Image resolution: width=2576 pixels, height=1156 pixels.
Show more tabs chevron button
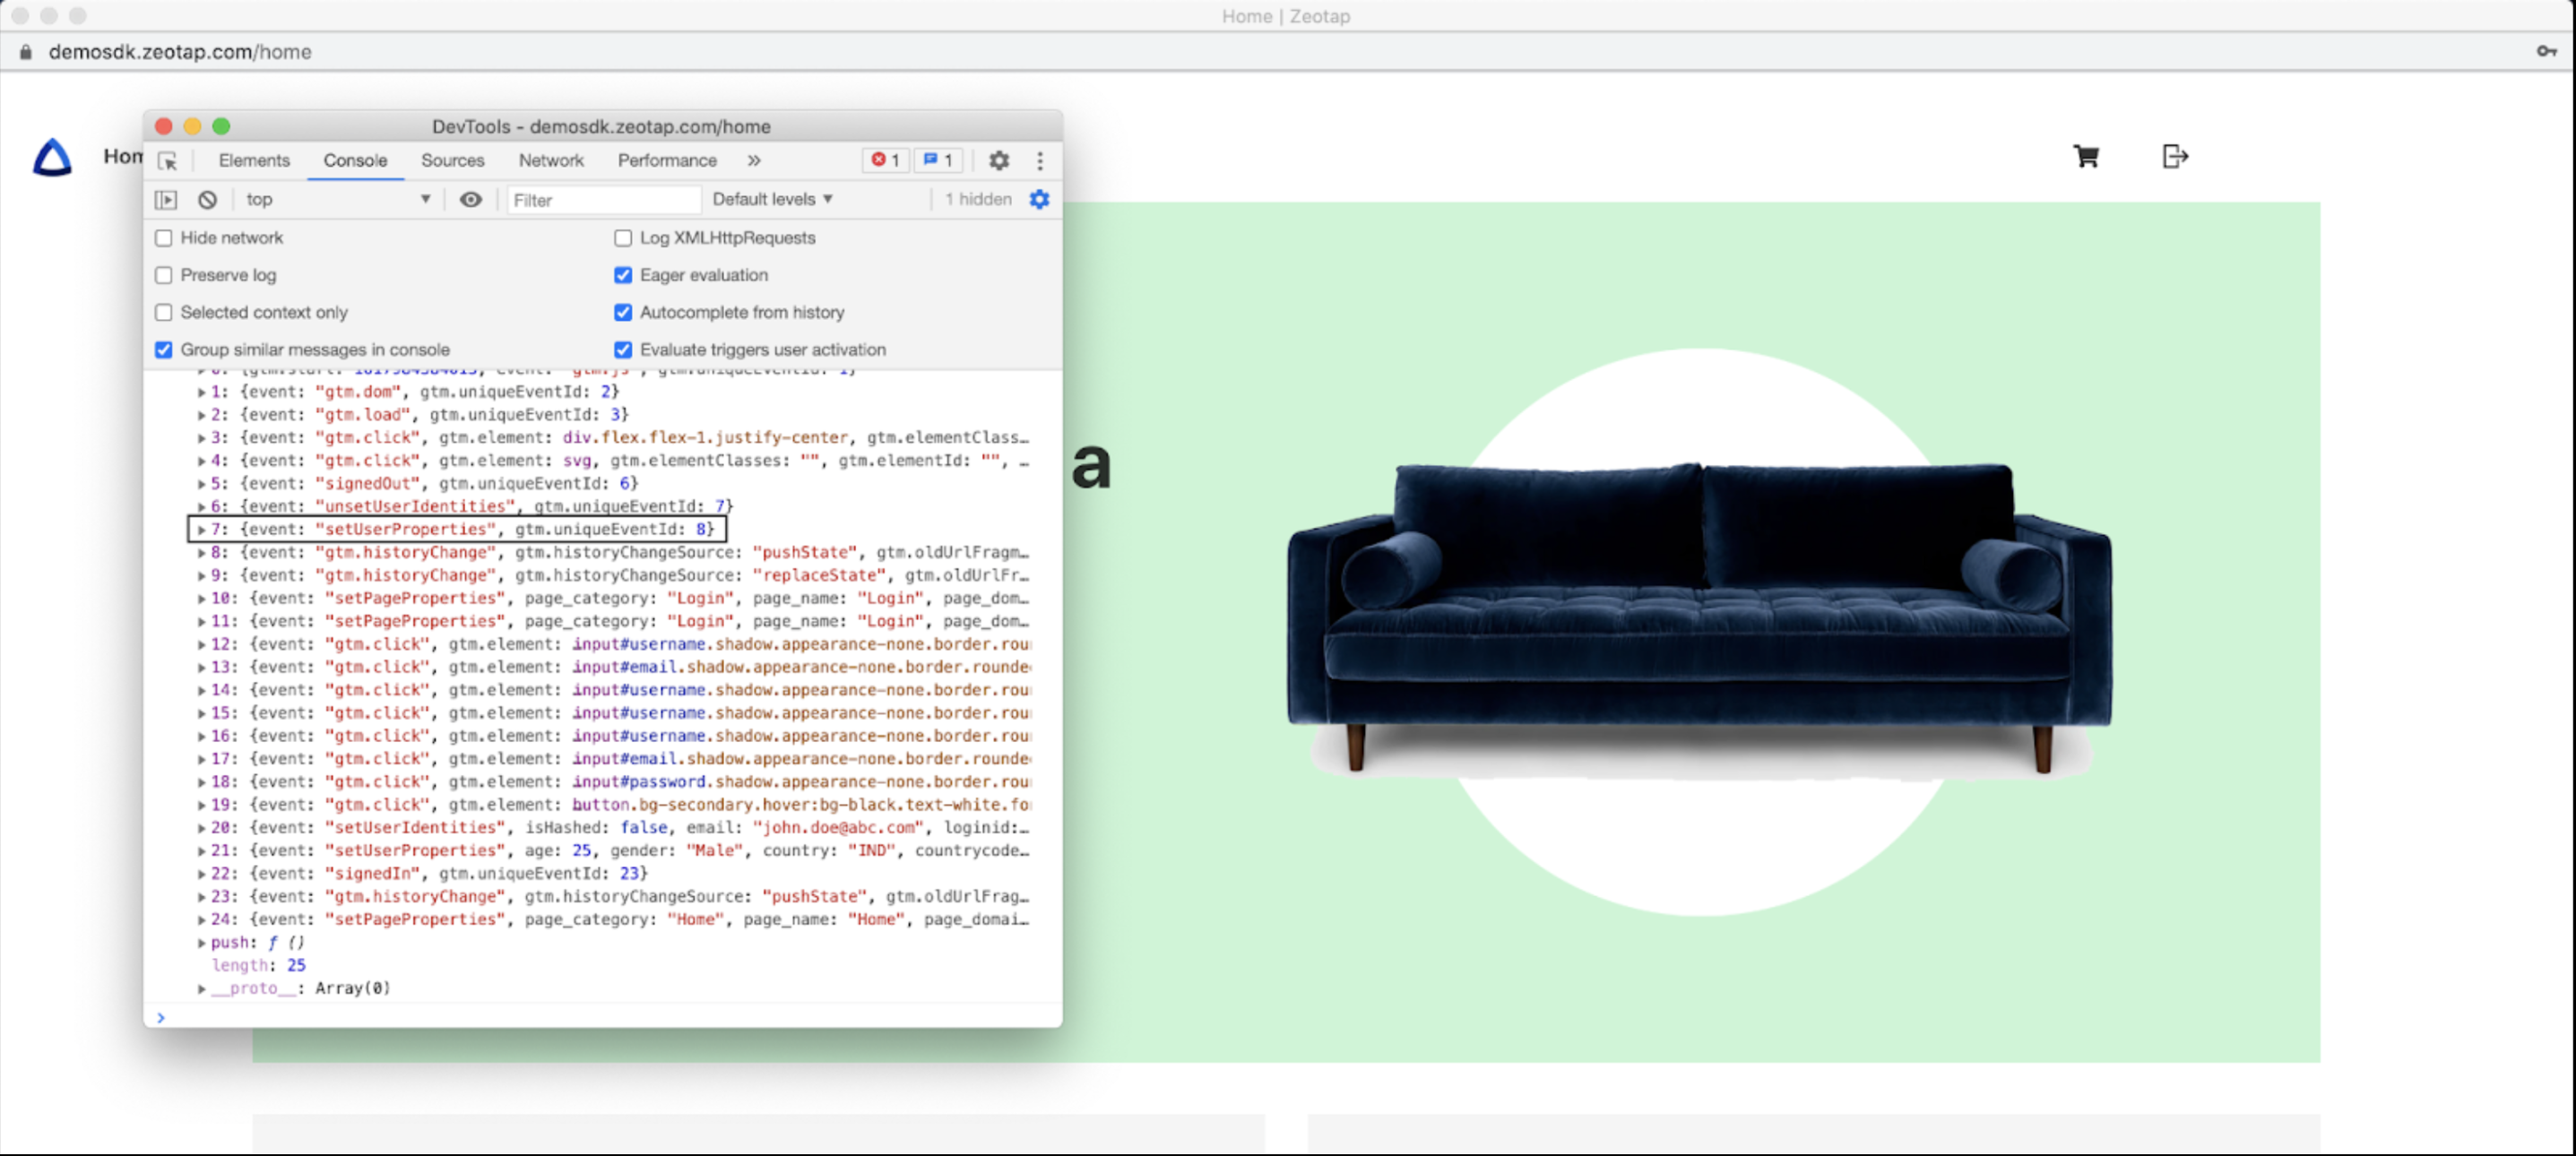pos(754,161)
